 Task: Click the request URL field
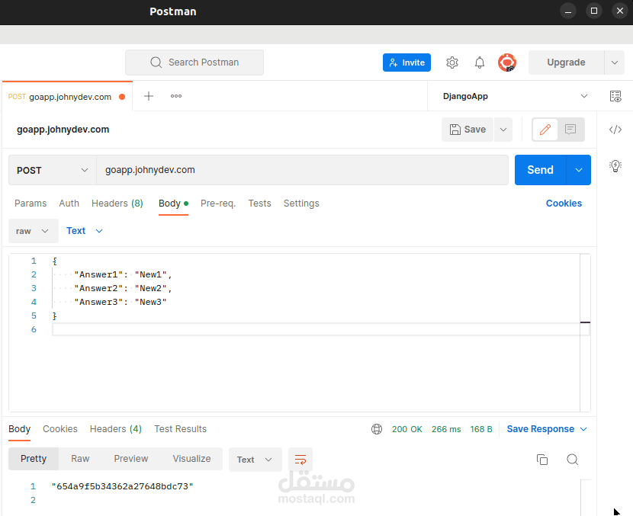(x=302, y=170)
